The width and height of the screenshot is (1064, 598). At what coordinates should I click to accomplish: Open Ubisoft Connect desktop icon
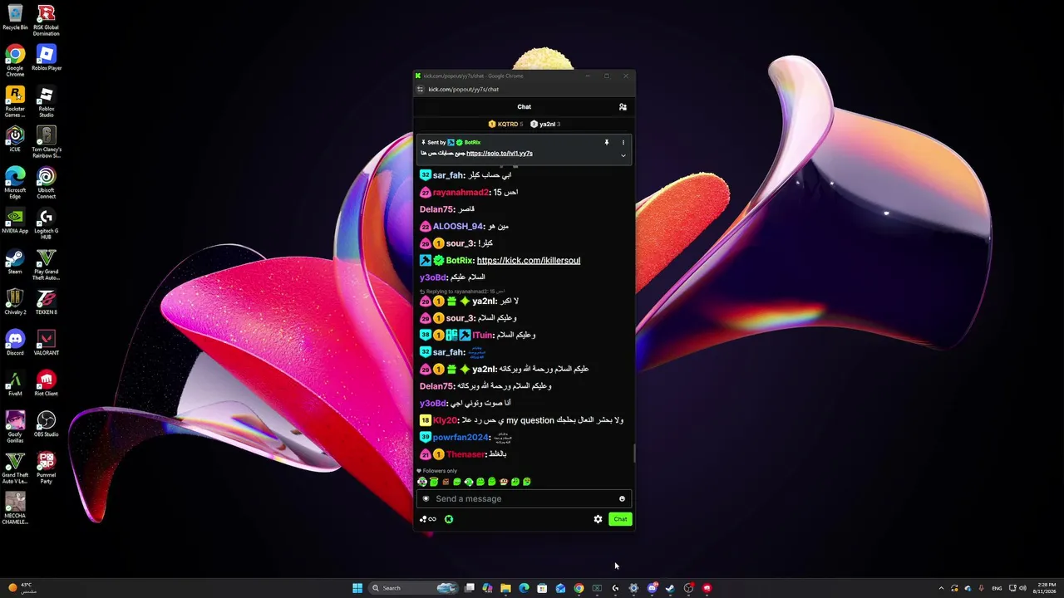click(47, 183)
